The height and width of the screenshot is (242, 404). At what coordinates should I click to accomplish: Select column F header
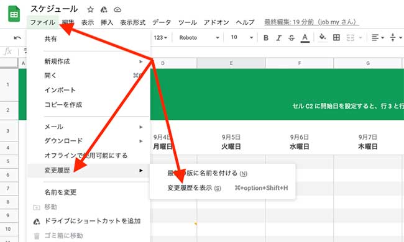tap(300, 63)
